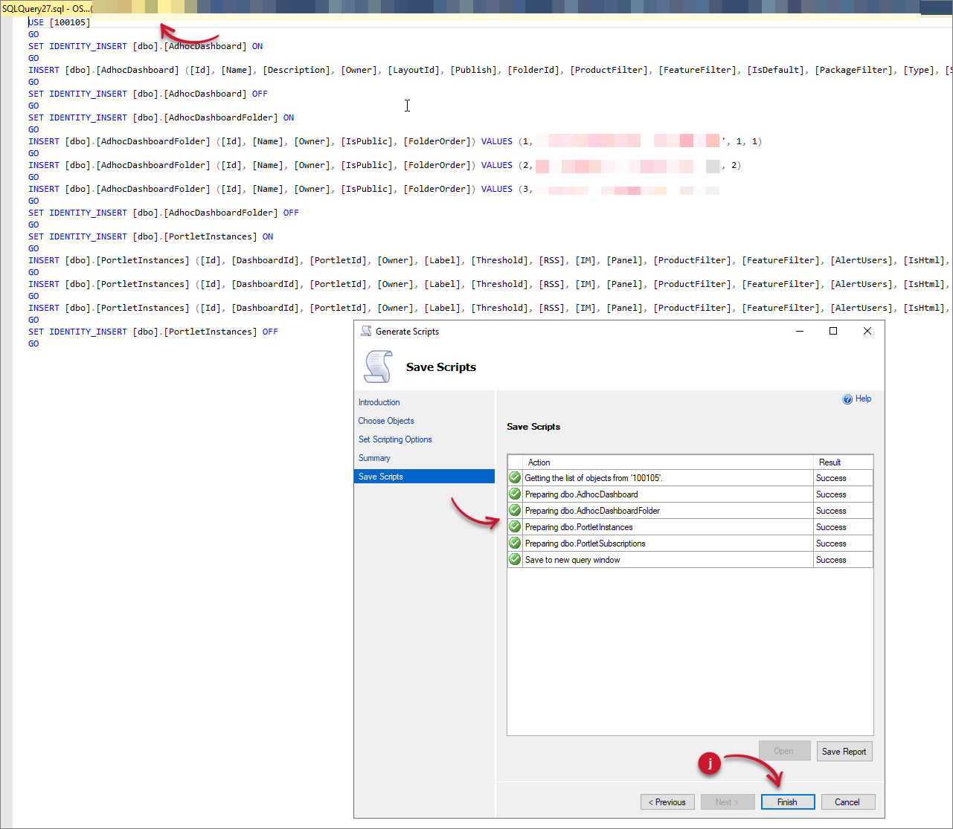Click the Action column header

[539, 462]
